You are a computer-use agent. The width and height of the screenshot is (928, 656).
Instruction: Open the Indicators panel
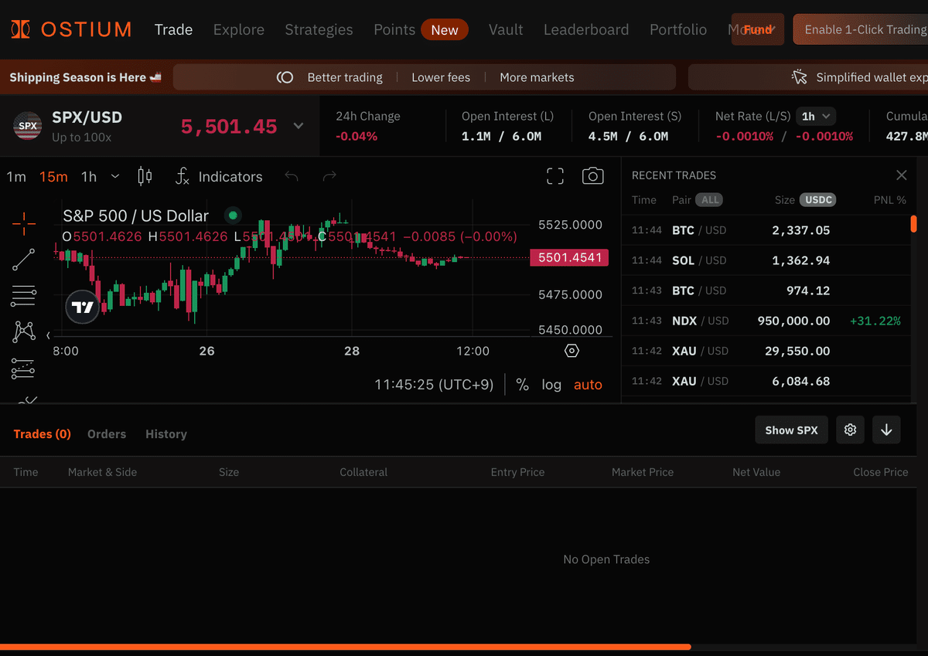coord(219,176)
